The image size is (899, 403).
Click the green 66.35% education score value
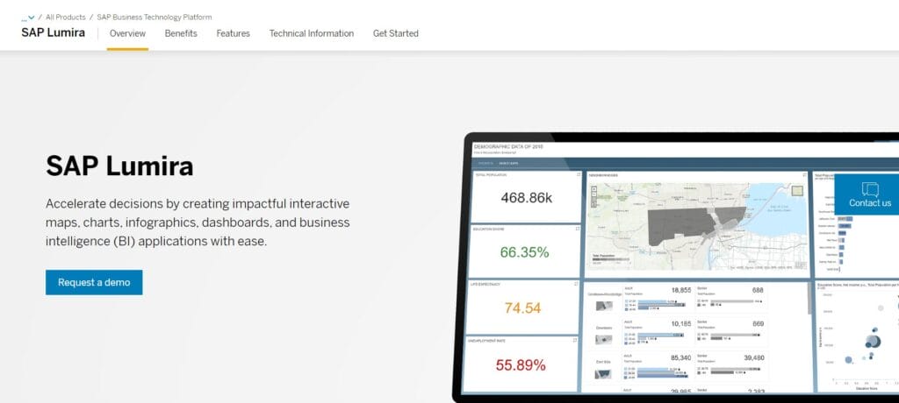pos(524,252)
